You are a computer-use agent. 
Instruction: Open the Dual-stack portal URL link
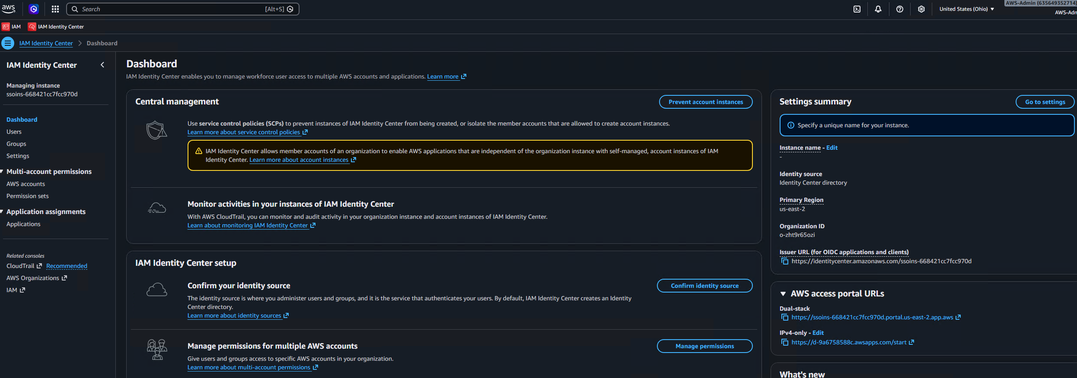point(872,317)
